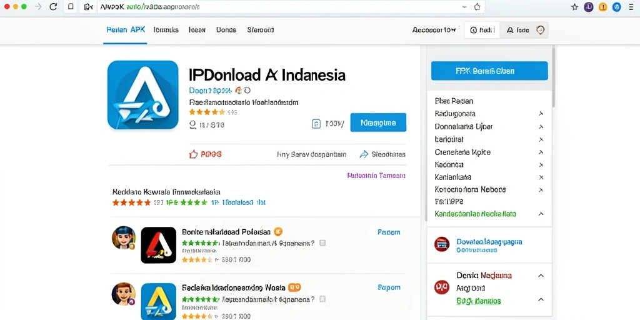The width and height of the screenshot is (640, 320).
Task: Click the blue FPK button in sidebar
Action: (489, 71)
